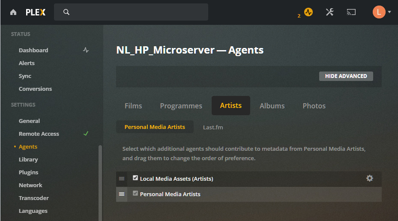Open Plugins settings

click(28, 172)
